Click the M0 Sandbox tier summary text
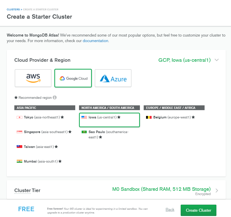The image size is (231, 217). (x=161, y=189)
